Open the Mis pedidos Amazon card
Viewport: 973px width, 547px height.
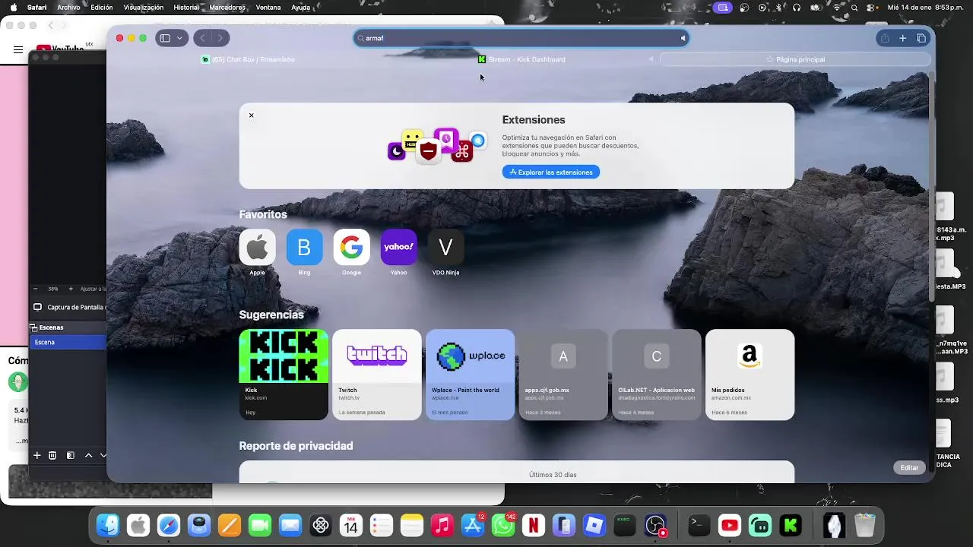pos(750,375)
